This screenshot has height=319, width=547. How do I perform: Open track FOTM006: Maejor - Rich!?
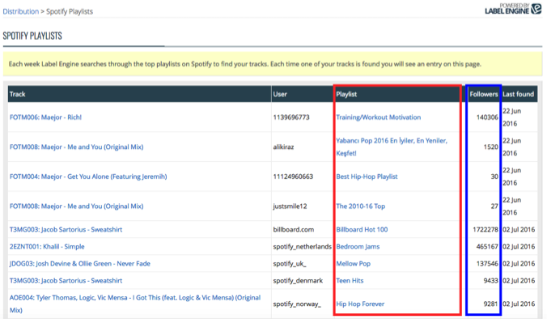(x=45, y=117)
